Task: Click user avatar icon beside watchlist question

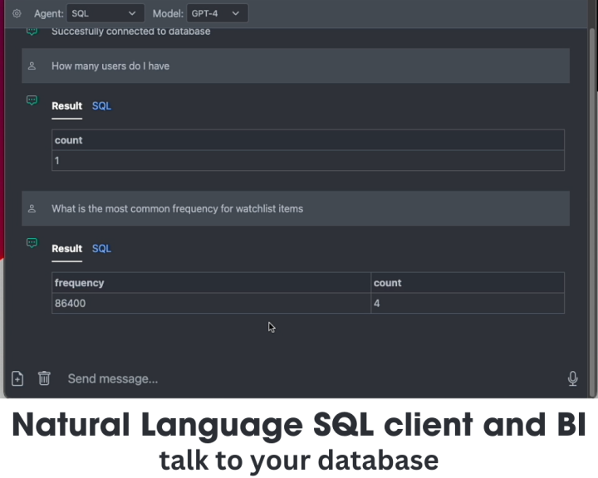Action: (32, 208)
